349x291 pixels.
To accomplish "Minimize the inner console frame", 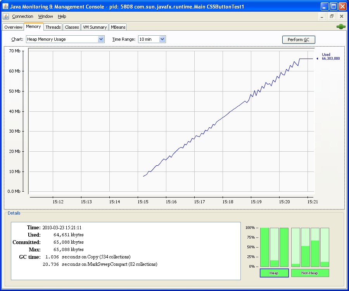I will tap(322, 16).
